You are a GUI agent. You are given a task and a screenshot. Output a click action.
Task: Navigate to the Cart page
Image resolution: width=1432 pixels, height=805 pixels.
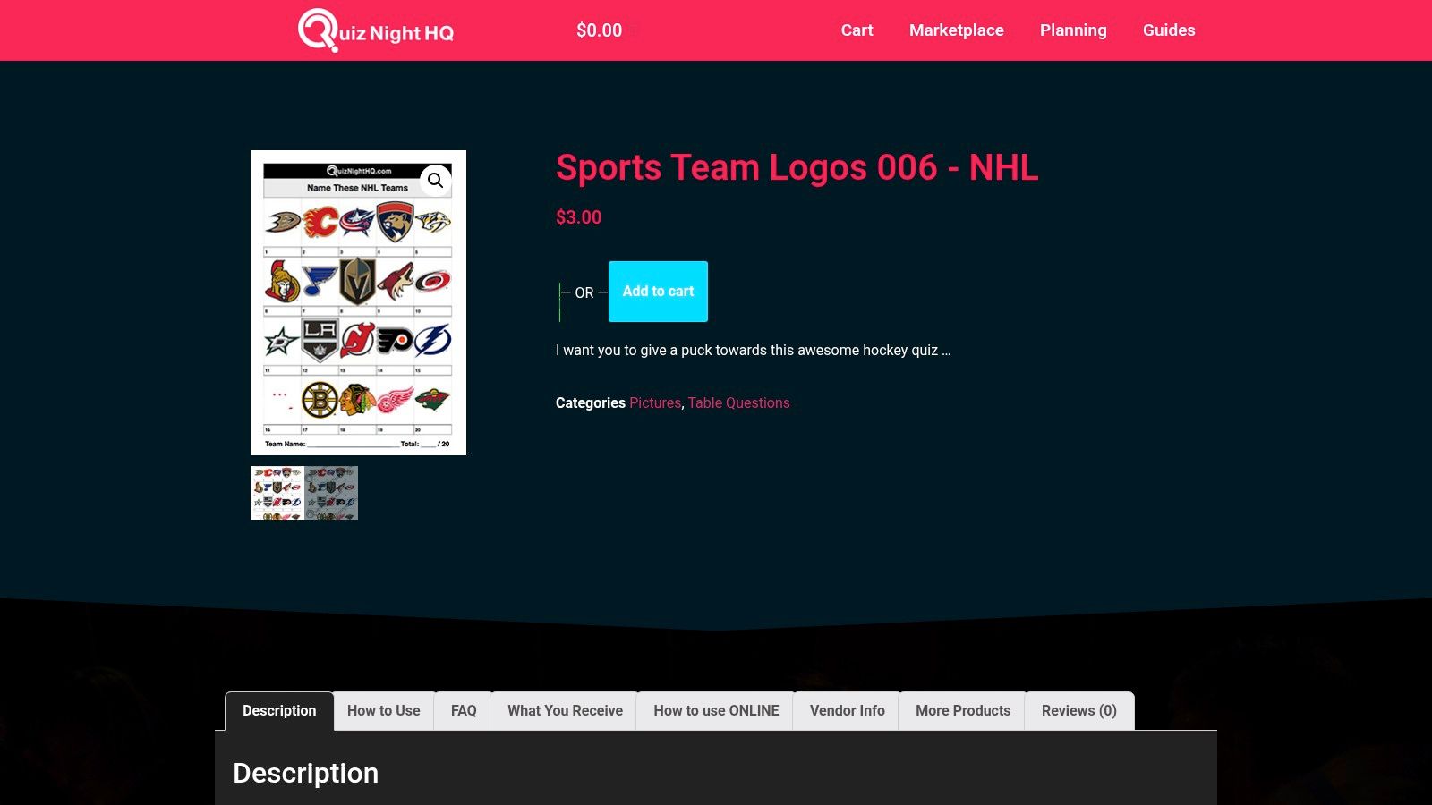click(856, 30)
